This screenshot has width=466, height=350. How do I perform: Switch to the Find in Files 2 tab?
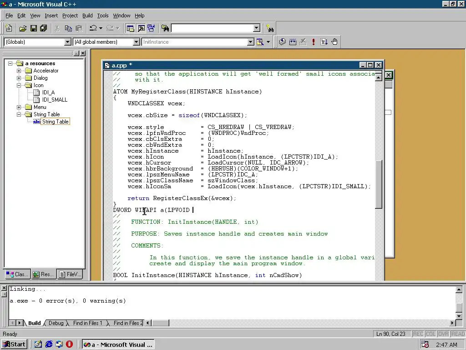128,323
